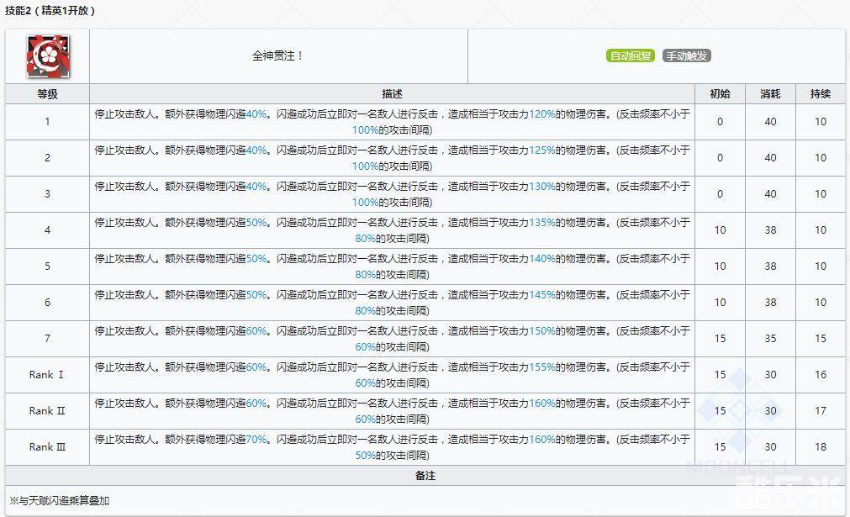The height and width of the screenshot is (517, 850).
Task: Click the 持续 column header
Action: (821, 94)
